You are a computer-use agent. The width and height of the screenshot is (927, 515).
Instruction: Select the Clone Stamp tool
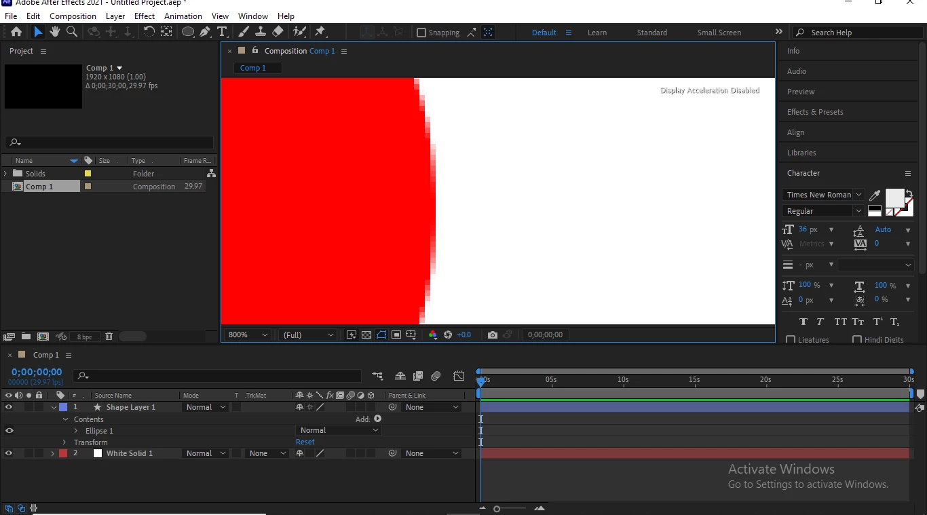261,32
